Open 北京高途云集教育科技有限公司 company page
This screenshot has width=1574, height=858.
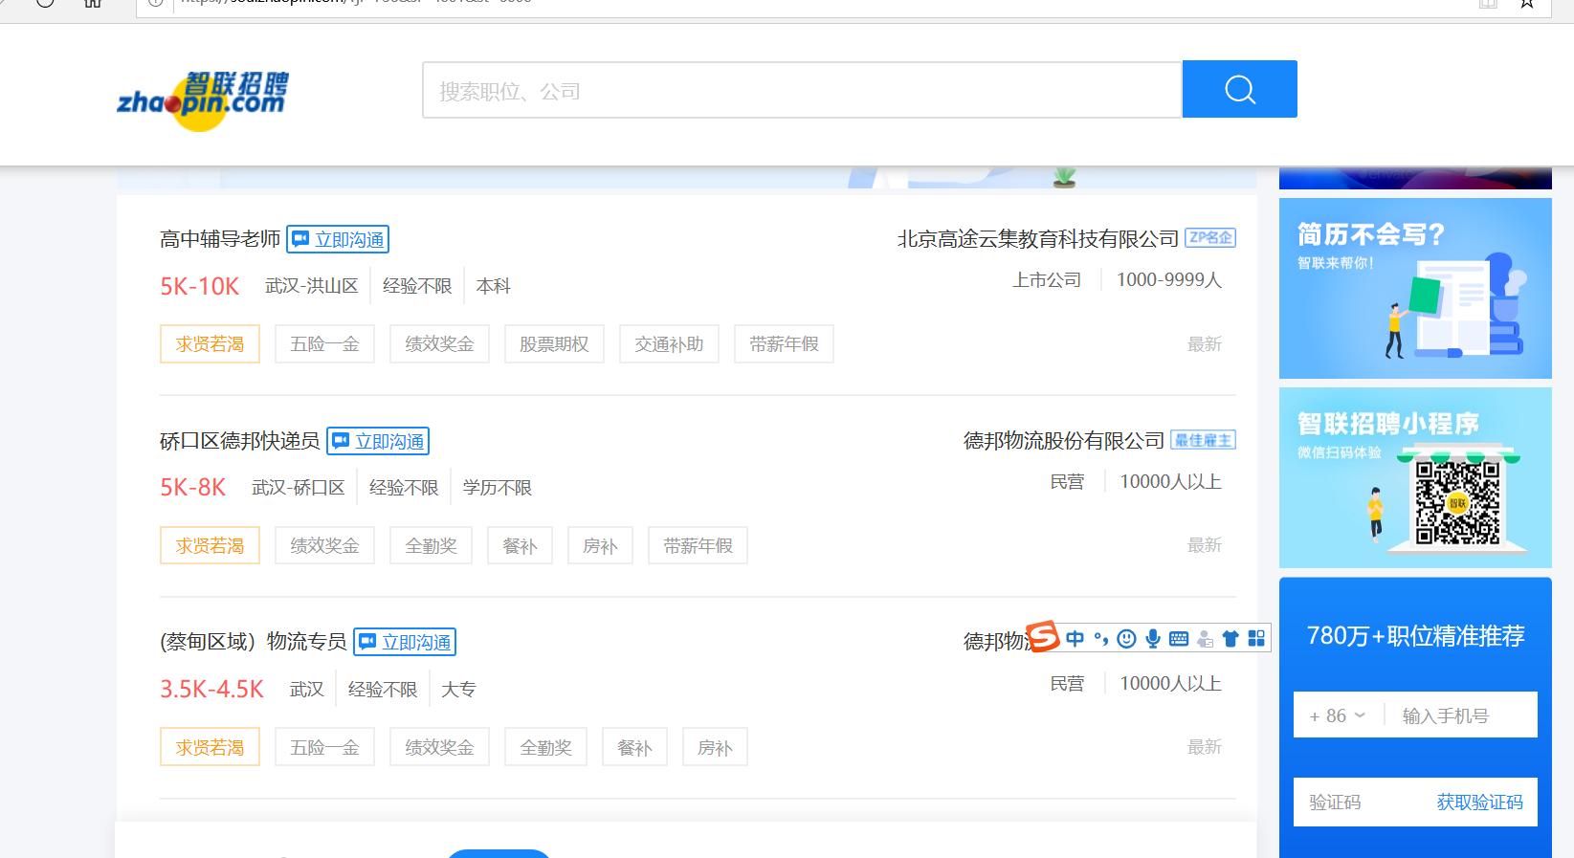tap(1037, 239)
